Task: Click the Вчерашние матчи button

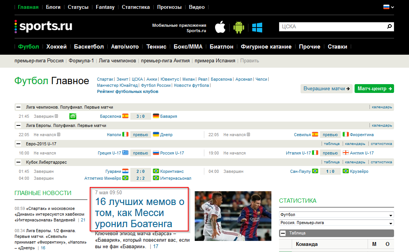Action: (x=327, y=88)
